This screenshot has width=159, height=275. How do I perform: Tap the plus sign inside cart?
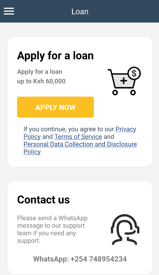pos(124,81)
